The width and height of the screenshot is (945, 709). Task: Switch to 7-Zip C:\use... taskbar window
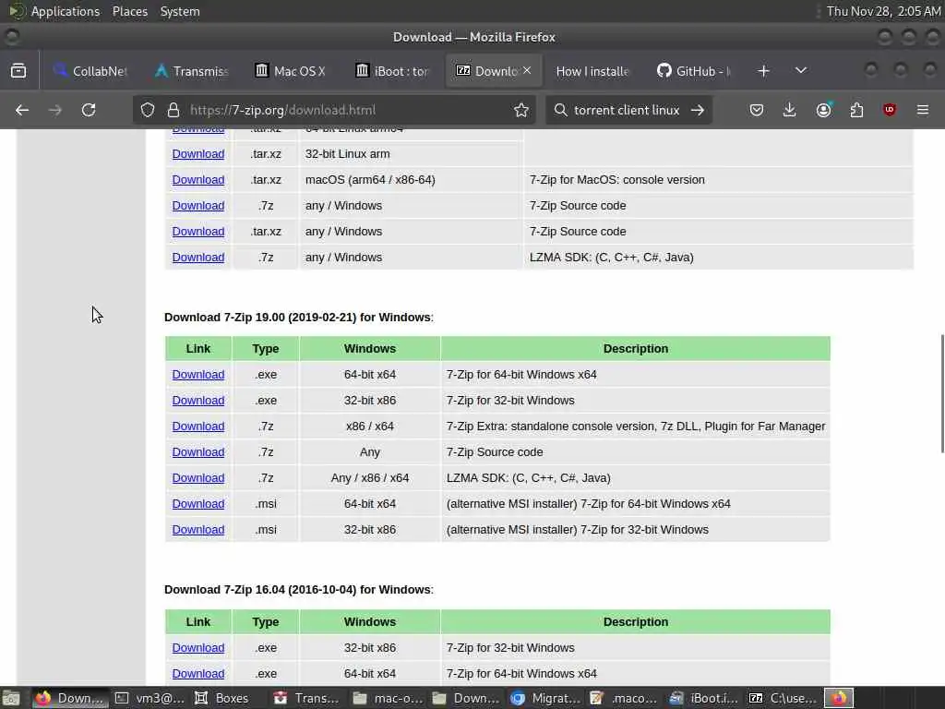pos(784,698)
